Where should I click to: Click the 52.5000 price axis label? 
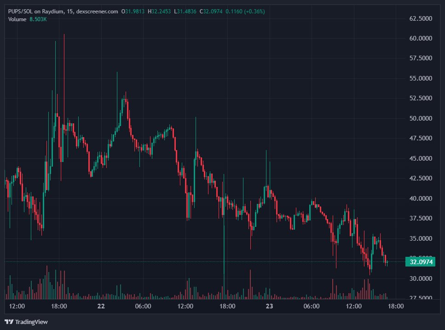[421, 98]
